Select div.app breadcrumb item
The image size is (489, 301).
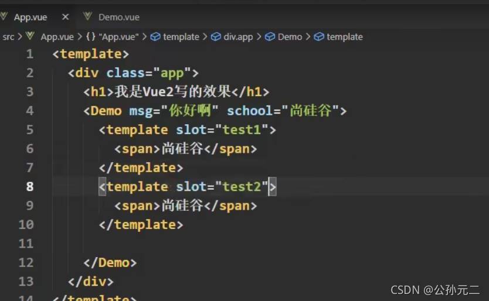(x=238, y=37)
